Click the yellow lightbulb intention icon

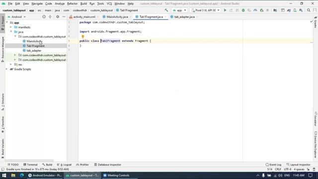click(83, 36)
